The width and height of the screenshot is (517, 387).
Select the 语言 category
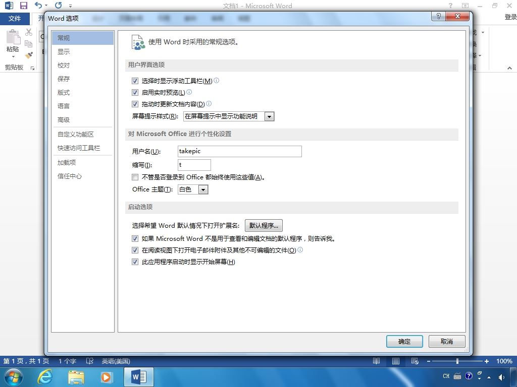click(82, 106)
